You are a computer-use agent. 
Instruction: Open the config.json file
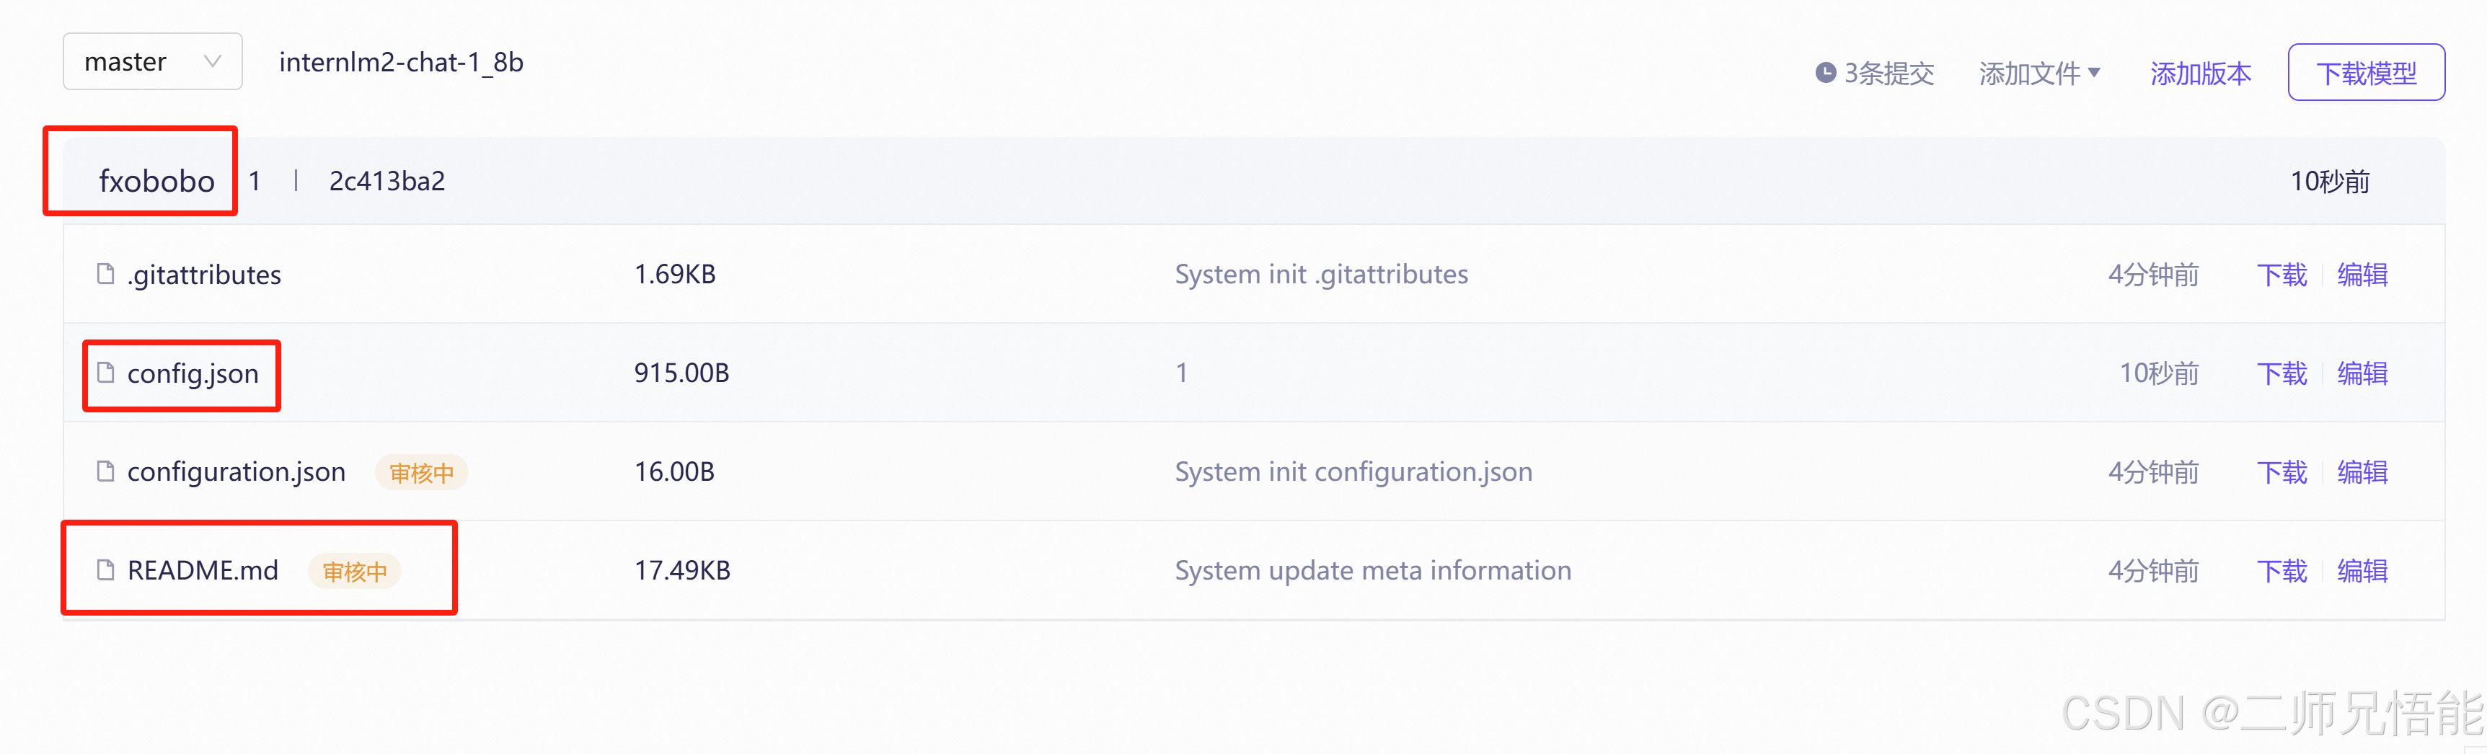(x=193, y=373)
